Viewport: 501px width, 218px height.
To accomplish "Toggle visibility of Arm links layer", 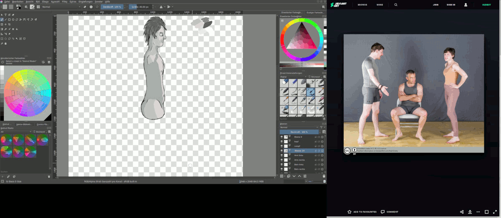I will pos(281,155).
